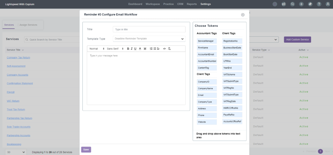The width and height of the screenshot is (333, 155).
Task: Select the VATScheme token
Action: [232, 74]
